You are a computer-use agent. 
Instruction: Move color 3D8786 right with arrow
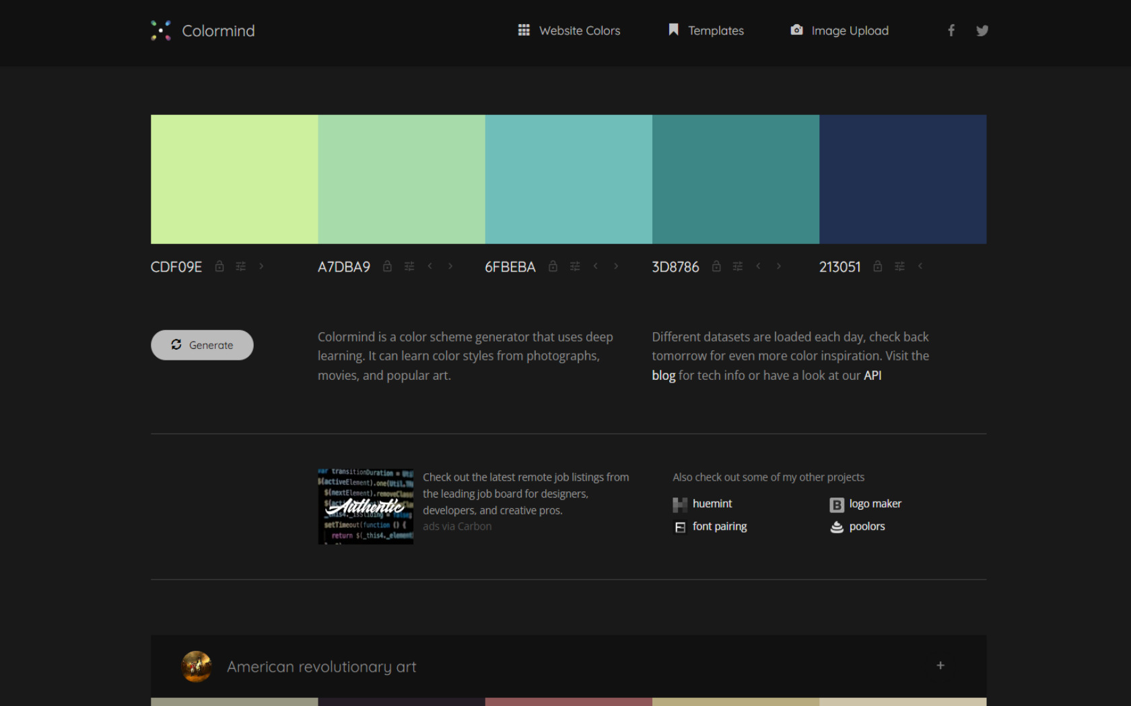click(x=779, y=266)
